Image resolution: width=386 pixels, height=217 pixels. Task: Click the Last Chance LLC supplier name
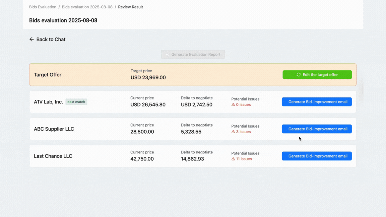(x=53, y=156)
